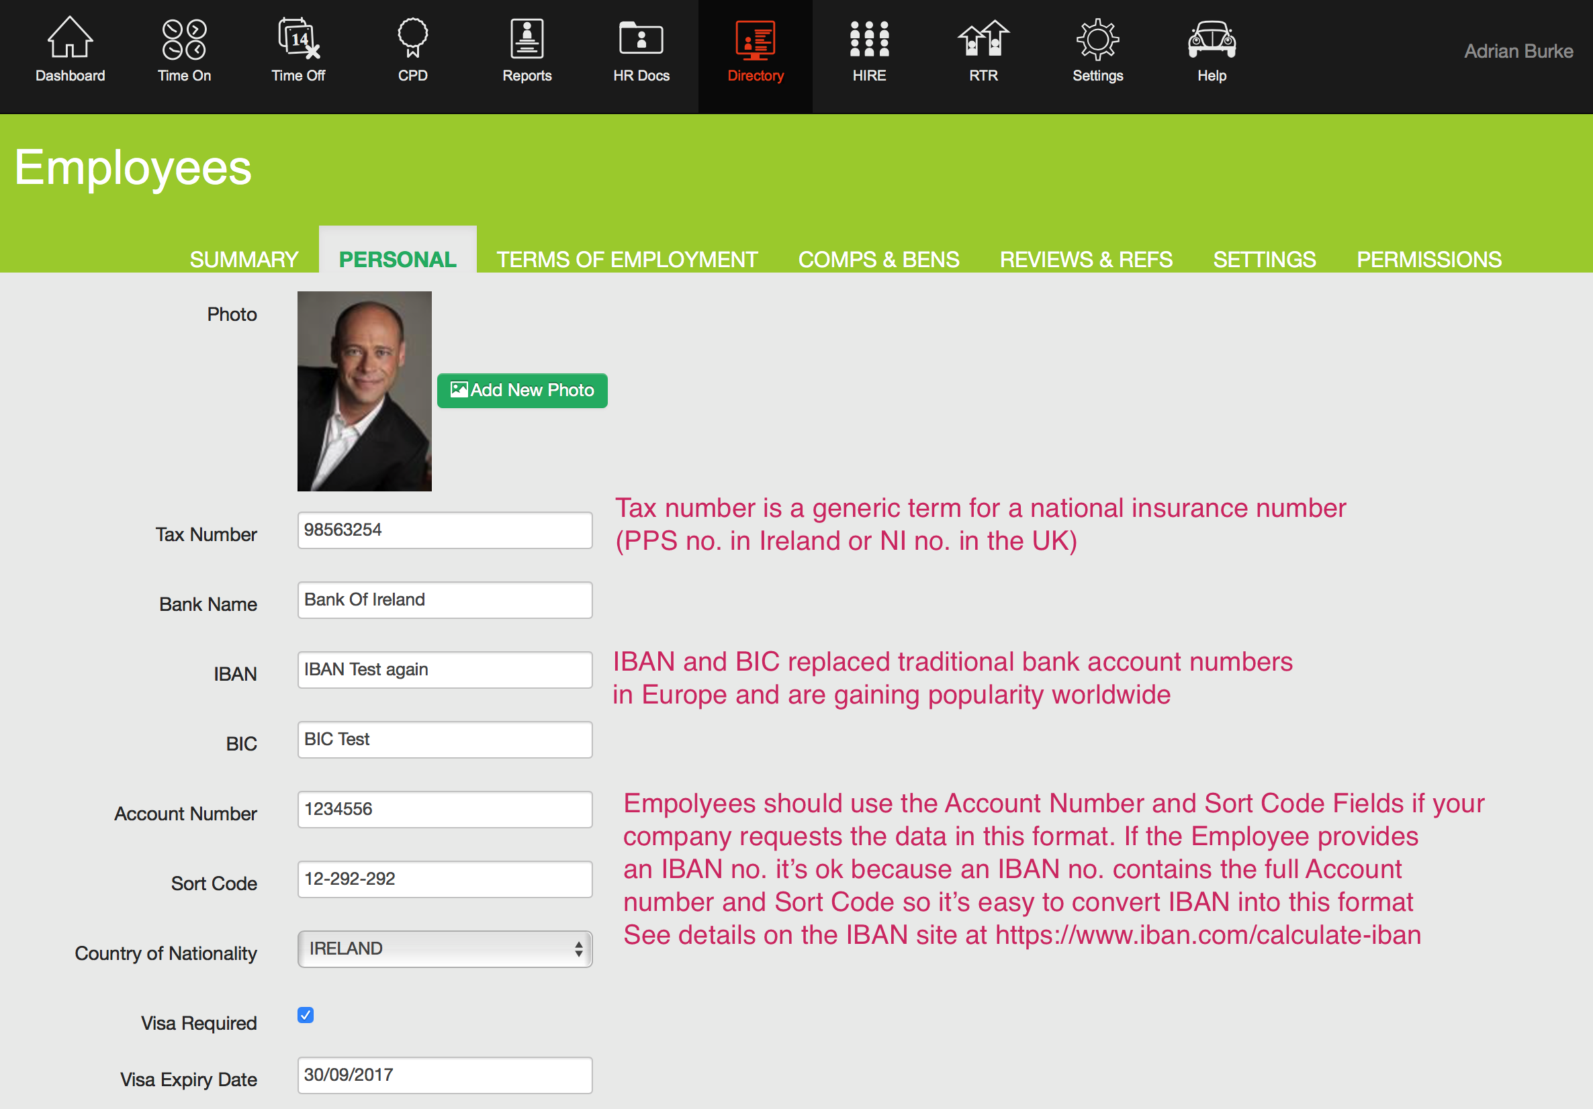Screen dimensions: 1593x1109
Task: Click the Help car icon
Action: tap(1212, 40)
